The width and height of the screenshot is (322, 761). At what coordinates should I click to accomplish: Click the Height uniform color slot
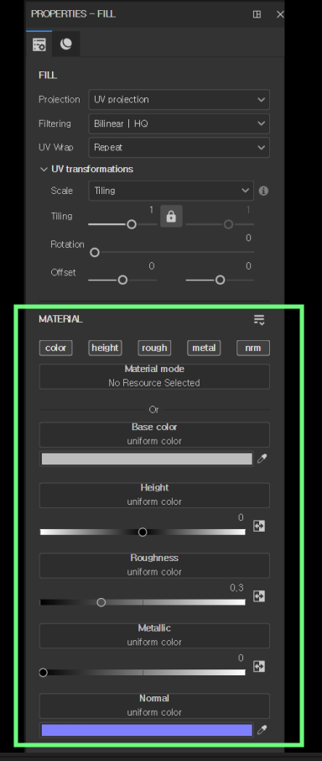[x=154, y=495]
